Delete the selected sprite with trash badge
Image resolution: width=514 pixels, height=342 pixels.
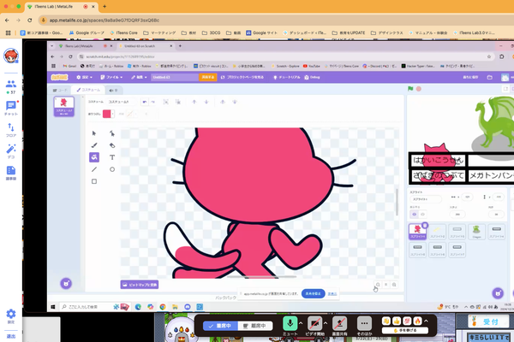425,225
